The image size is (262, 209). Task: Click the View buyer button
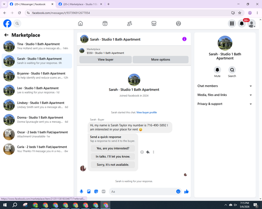(105, 60)
